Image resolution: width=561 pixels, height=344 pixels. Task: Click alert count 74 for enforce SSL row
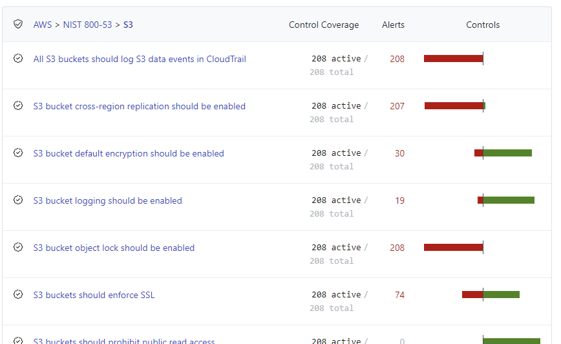click(399, 296)
